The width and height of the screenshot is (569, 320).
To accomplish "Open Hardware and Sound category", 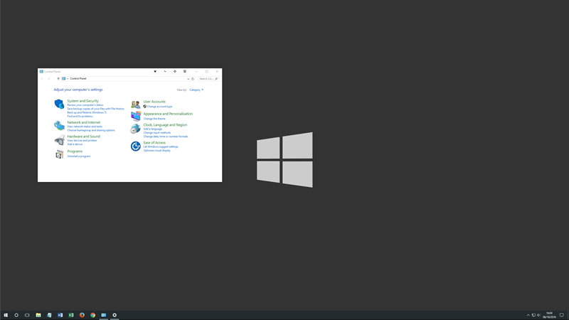I will coord(83,137).
